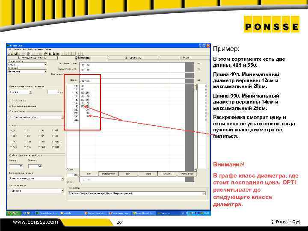This screenshot has height=231, width=308.
Task: Click the matrix scrollbar's up arrow
Action: [x=195, y=86]
